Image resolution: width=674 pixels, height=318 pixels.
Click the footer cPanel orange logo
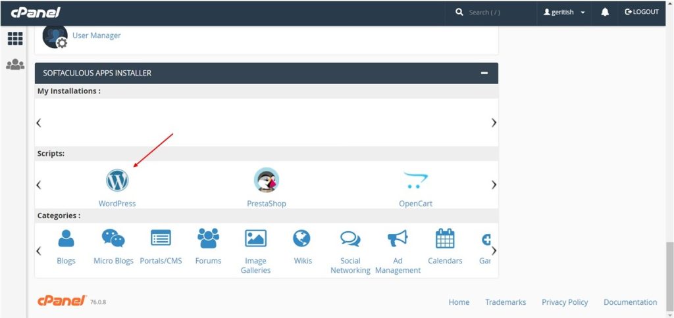point(62,302)
